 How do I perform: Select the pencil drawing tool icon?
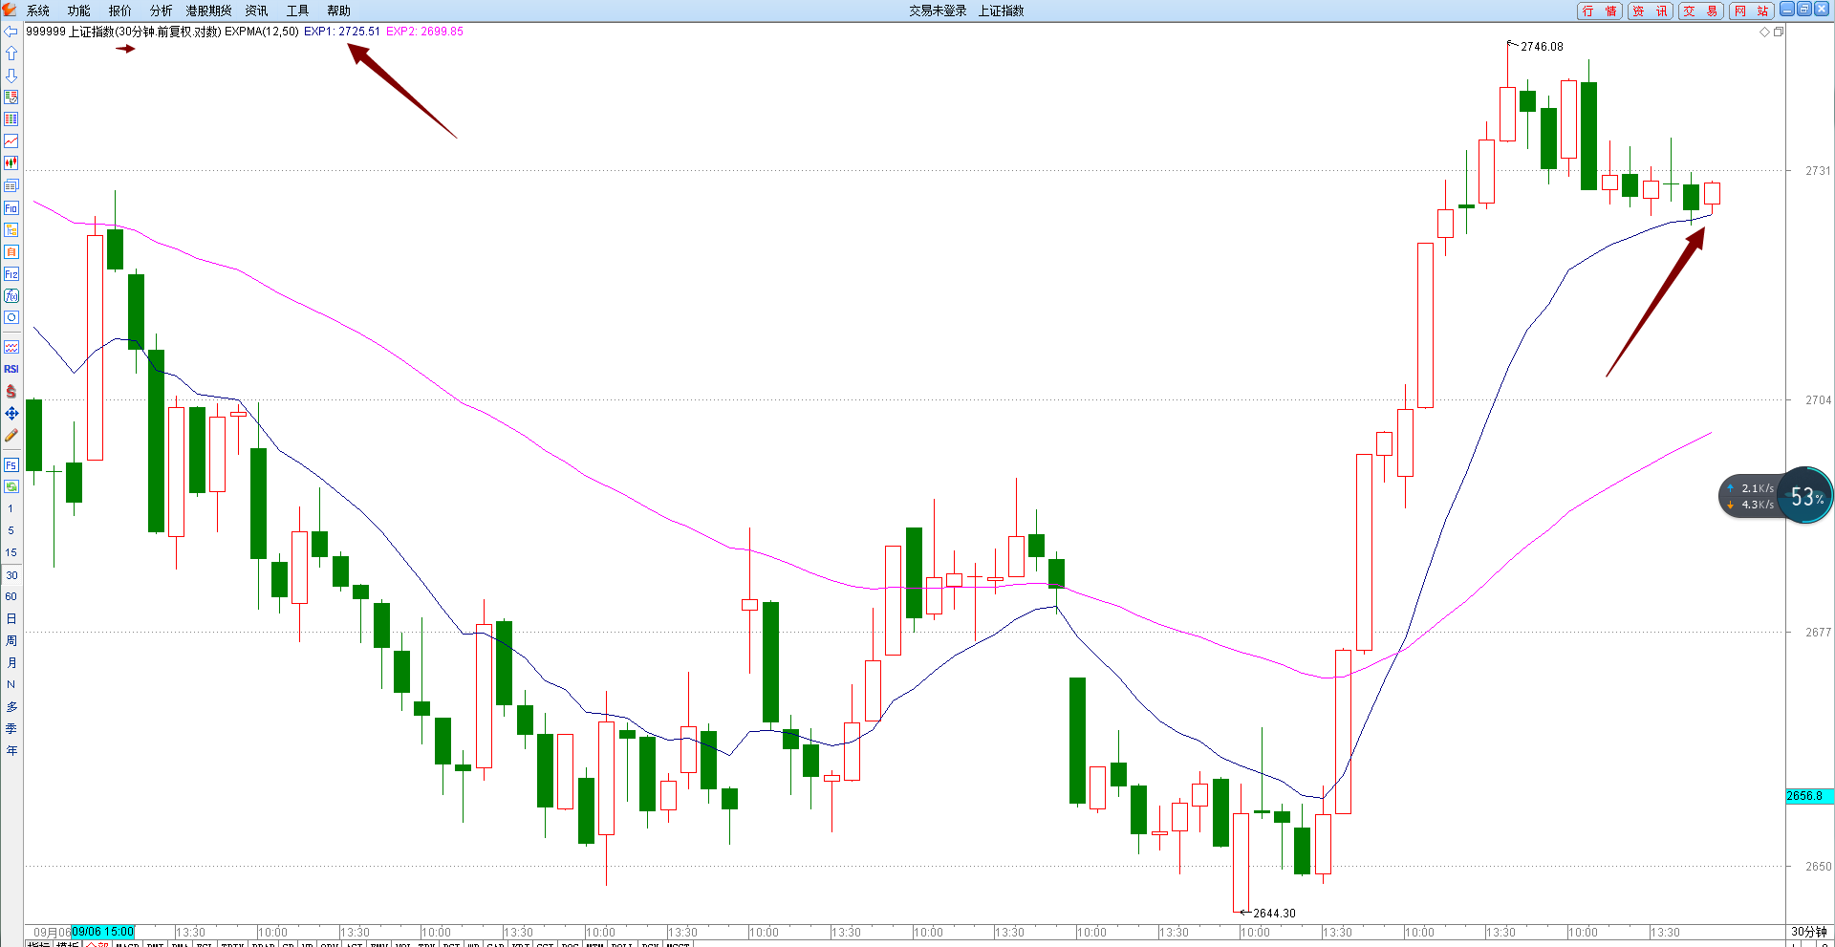click(11, 435)
